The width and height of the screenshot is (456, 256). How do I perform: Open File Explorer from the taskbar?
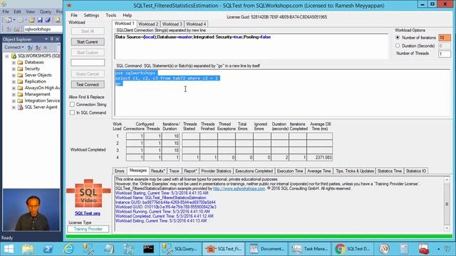[x=28, y=249]
